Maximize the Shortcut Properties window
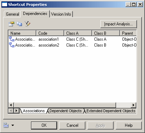The width and height of the screenshot is (145, 133). coord(134,5)
